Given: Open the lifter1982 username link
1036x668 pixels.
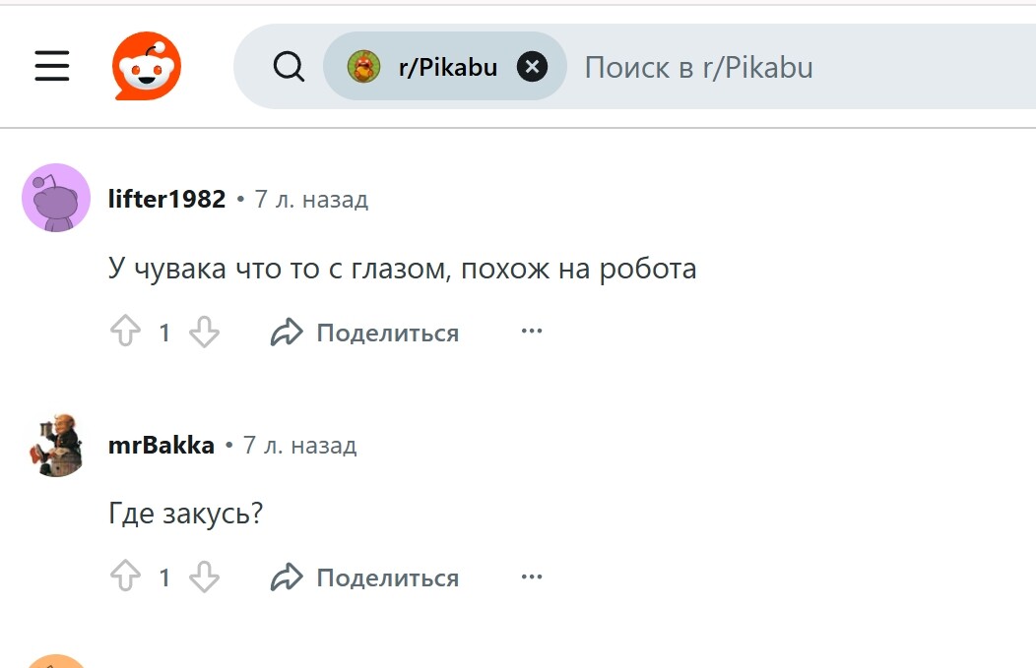Looking at the screenshot, I should pyautogui.click(x=166, y=199).
